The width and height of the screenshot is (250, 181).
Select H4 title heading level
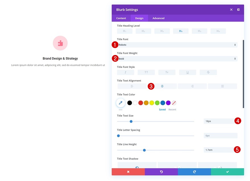pyautogui.click(x=181, y=31)
